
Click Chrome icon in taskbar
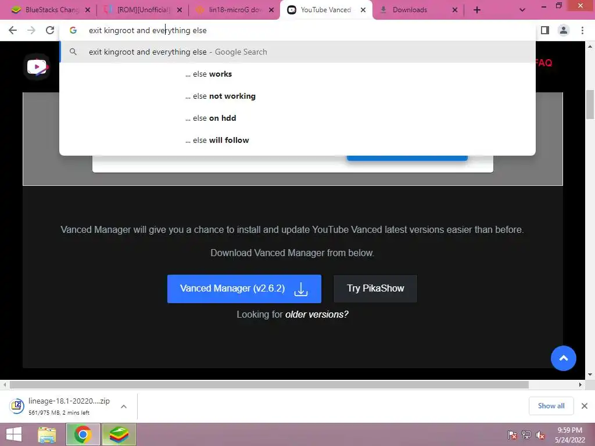83,434
